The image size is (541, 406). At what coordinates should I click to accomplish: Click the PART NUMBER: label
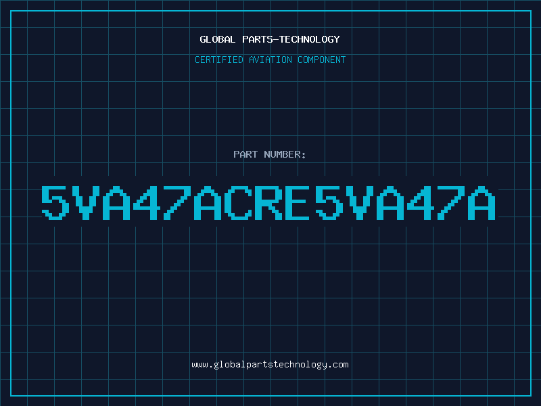click(269, 154)
